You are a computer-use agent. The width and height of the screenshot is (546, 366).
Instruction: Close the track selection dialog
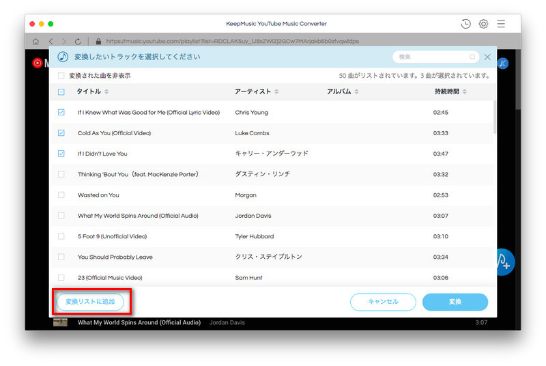pyautogui.click(x=487, y=57)
